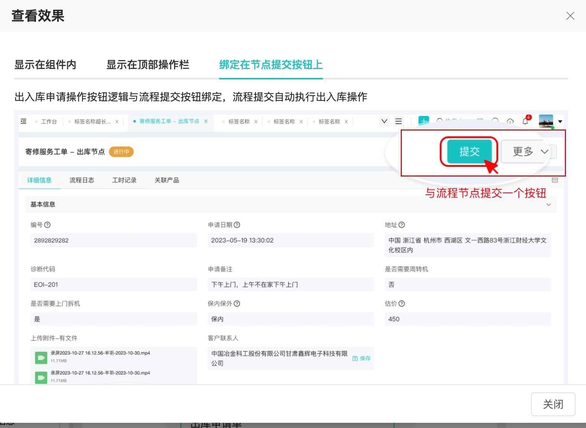586x428 pixels.
Task: Click the help icon next to 估价
Action: click(x=401, y=303)
